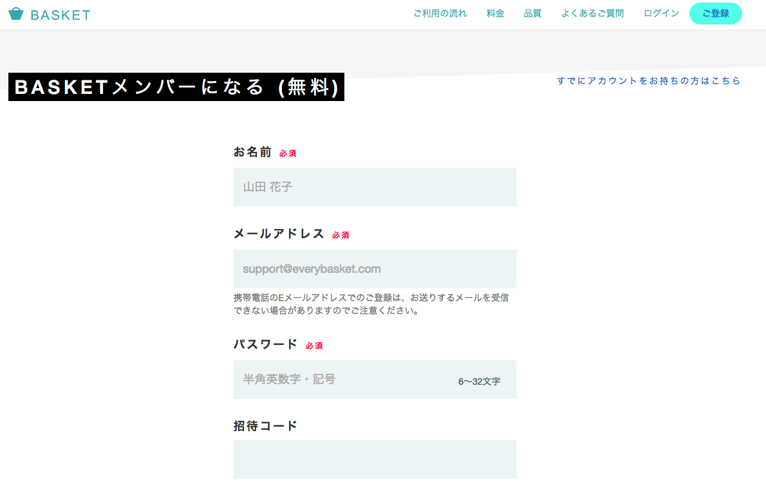Follow すでにアカウントをお持ちの方はこちら link

tap(649, 81)
